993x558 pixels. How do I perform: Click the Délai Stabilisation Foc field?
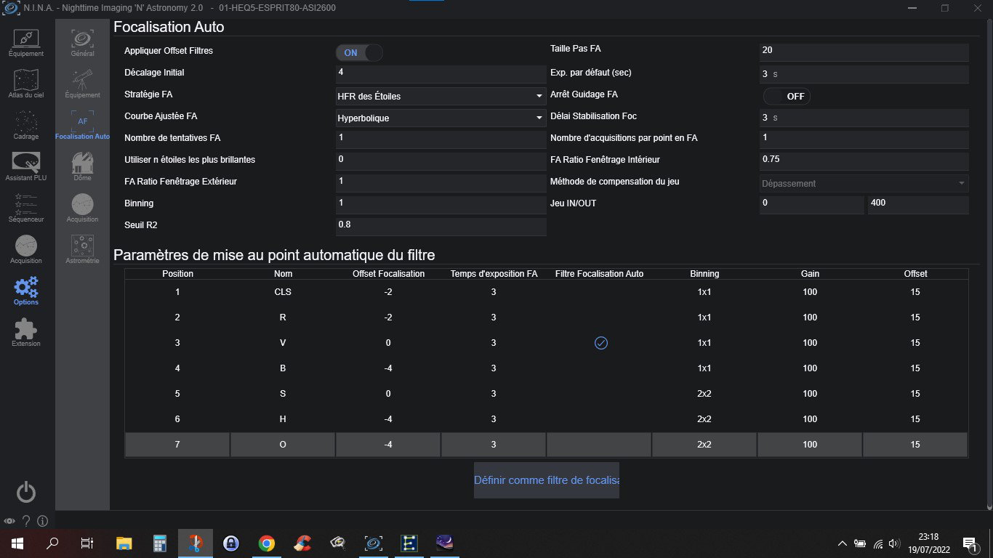864,118
